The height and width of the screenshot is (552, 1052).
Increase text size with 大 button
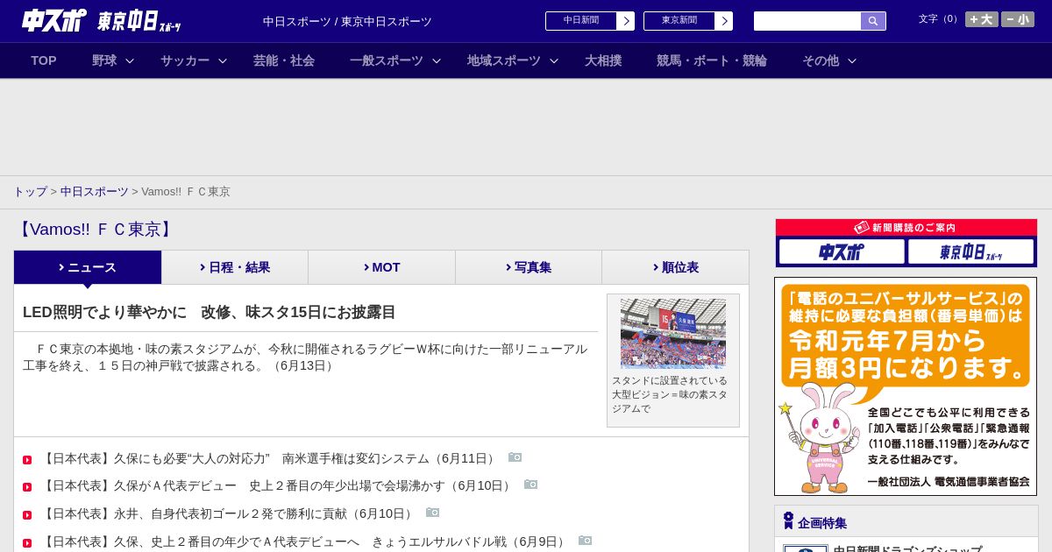click(982, 19)
